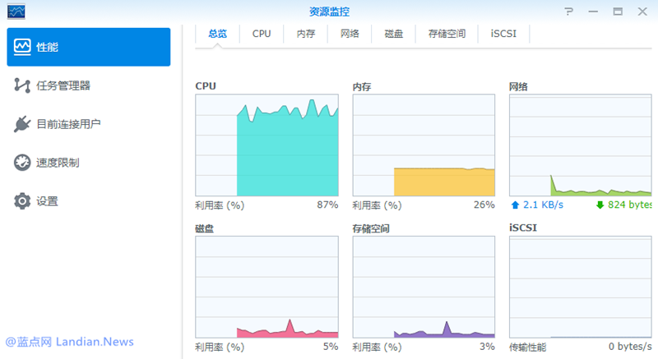Screen dimensions: 658x359
Task: Click the CPU utilization graph
Action: tap(266, 145)
